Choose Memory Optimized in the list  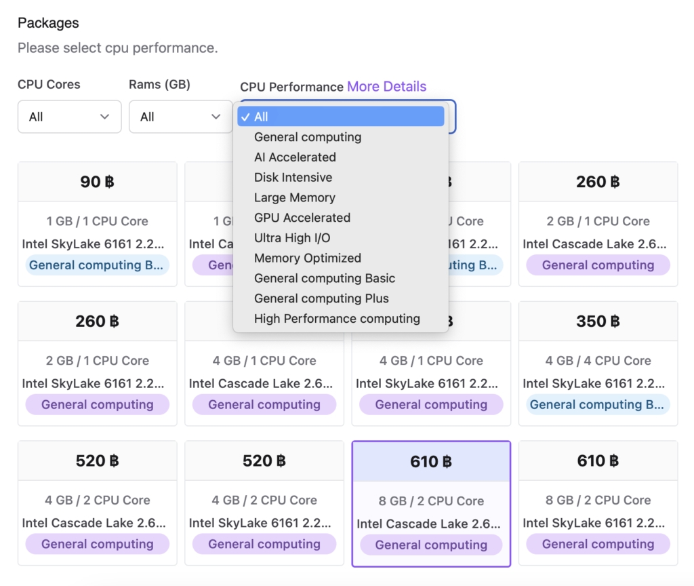[307, 258]
